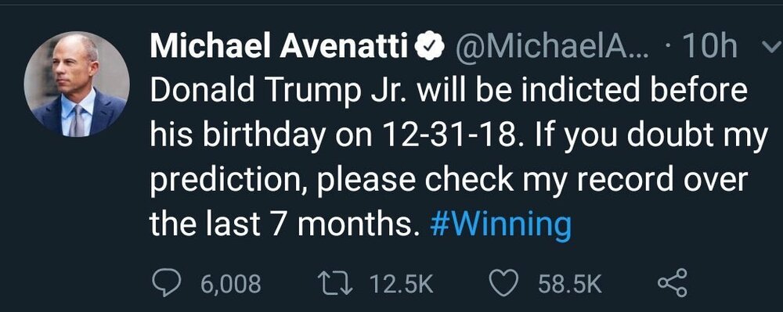Open the #Winning hashtag
Image resolution: width=783 pixels, height=312 pixels.
pos(500,224)
